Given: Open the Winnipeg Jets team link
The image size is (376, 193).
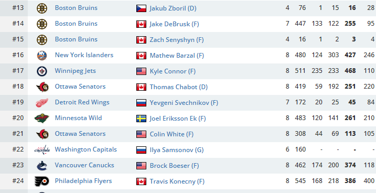Looking at the screenshot, I should tap(76, 71).
